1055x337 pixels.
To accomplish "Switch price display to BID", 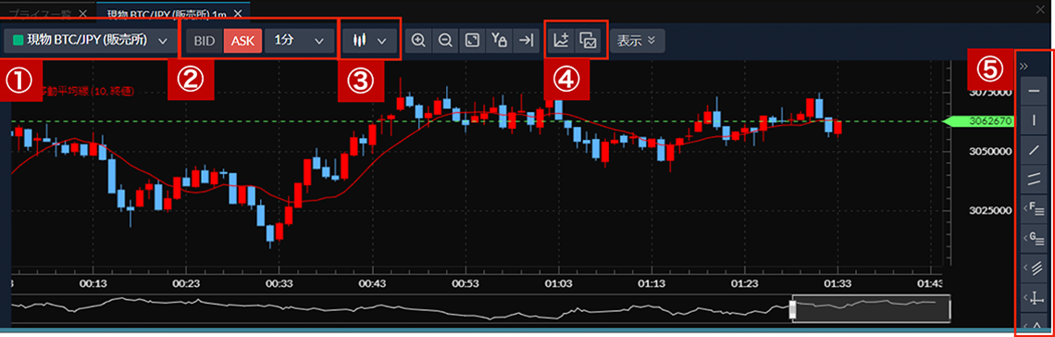I will pyautogui.click(x=204, y=41).
